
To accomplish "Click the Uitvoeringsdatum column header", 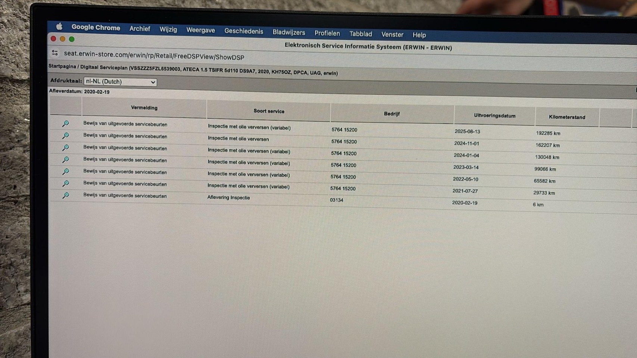I will (494, 116).
